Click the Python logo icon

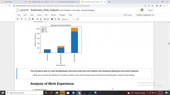point(142,10)
